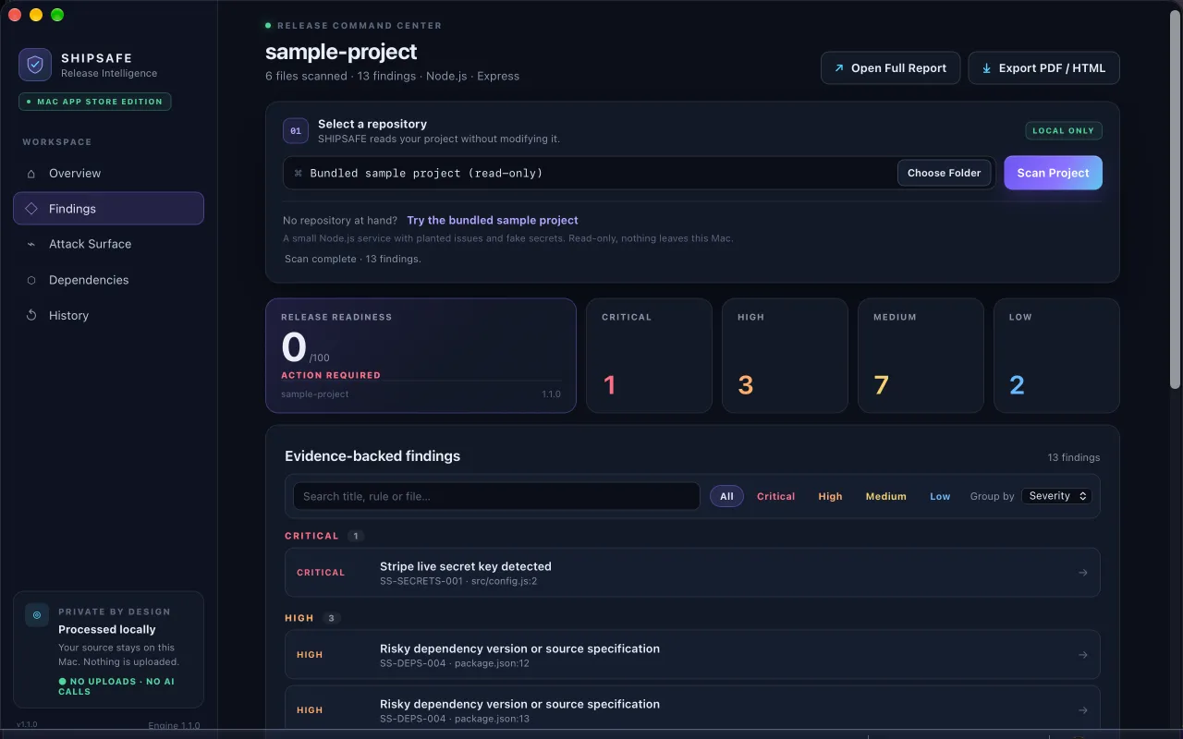The width and height of the screenshot is (1183, 739).
Task: Open the Stripe live secret key detected finding
Action: pos(692,573)
